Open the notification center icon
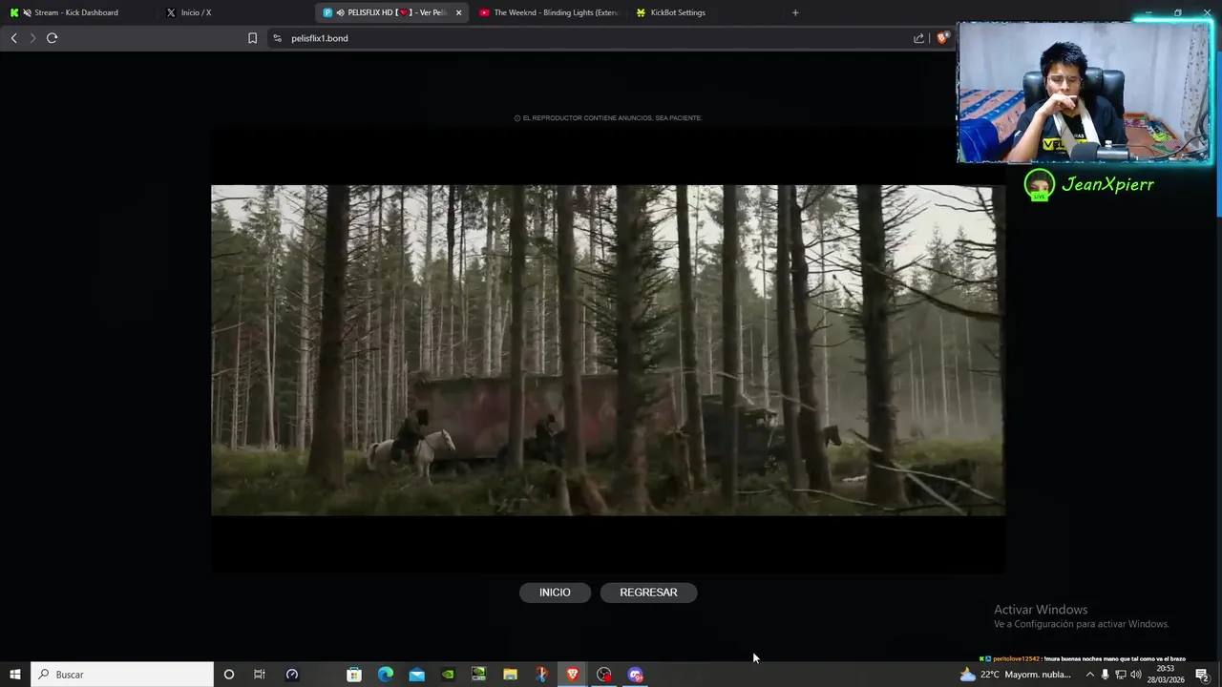Viewport: 1222px width, 687px height. pos(1202,675)
